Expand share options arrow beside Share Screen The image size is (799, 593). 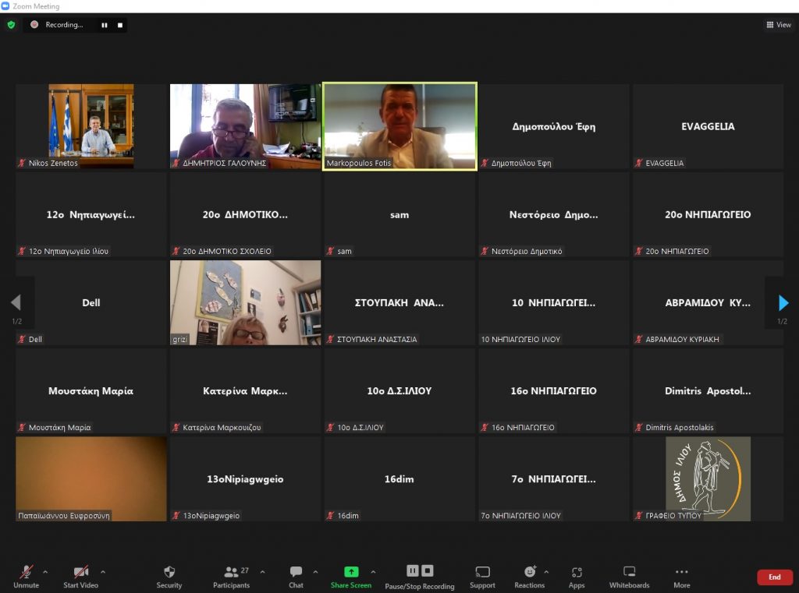coord(373,571)
